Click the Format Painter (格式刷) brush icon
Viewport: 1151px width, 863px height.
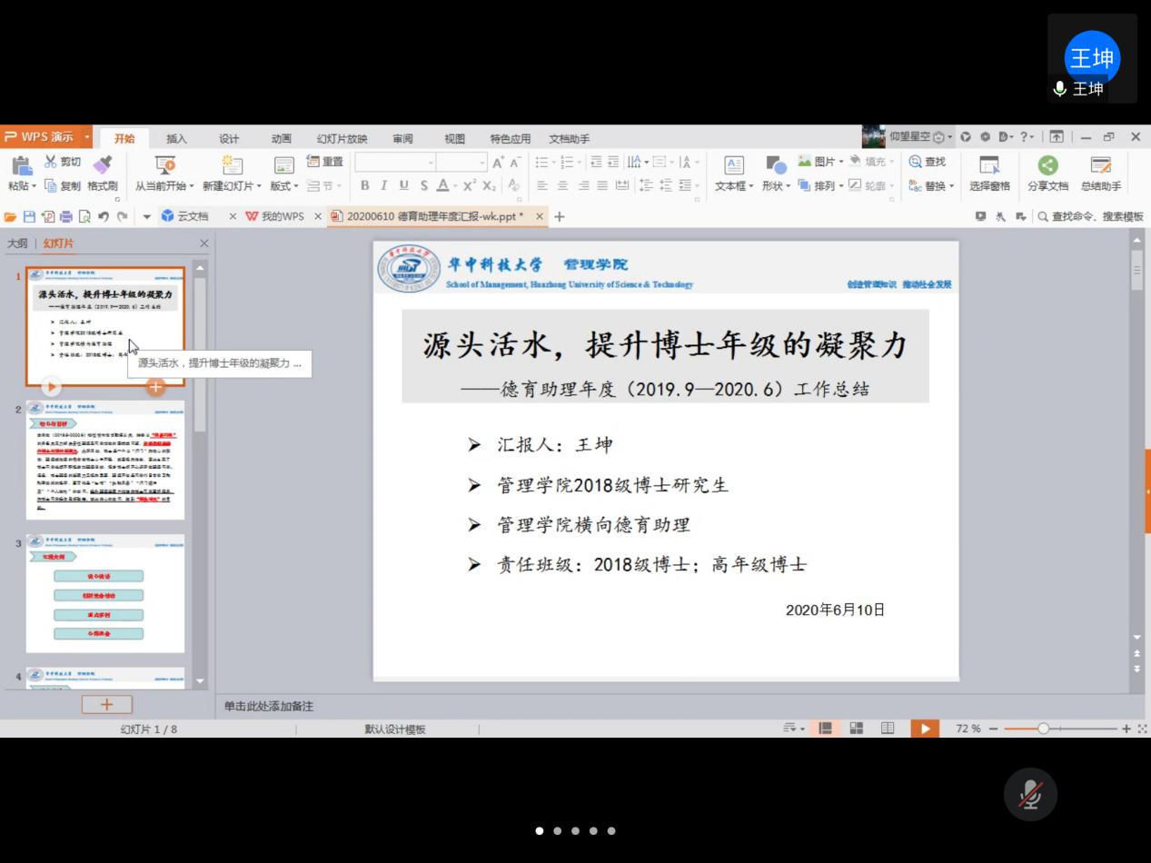[102, 164]
